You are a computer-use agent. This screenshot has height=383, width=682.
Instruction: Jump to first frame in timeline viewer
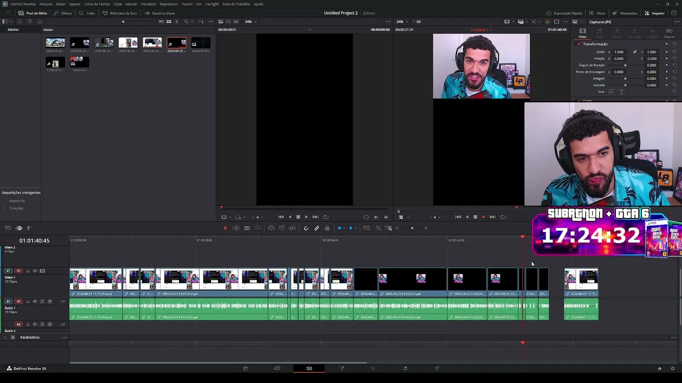(458, 217)
